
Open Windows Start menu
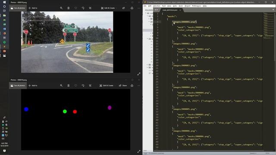click(x=4, y=2)
